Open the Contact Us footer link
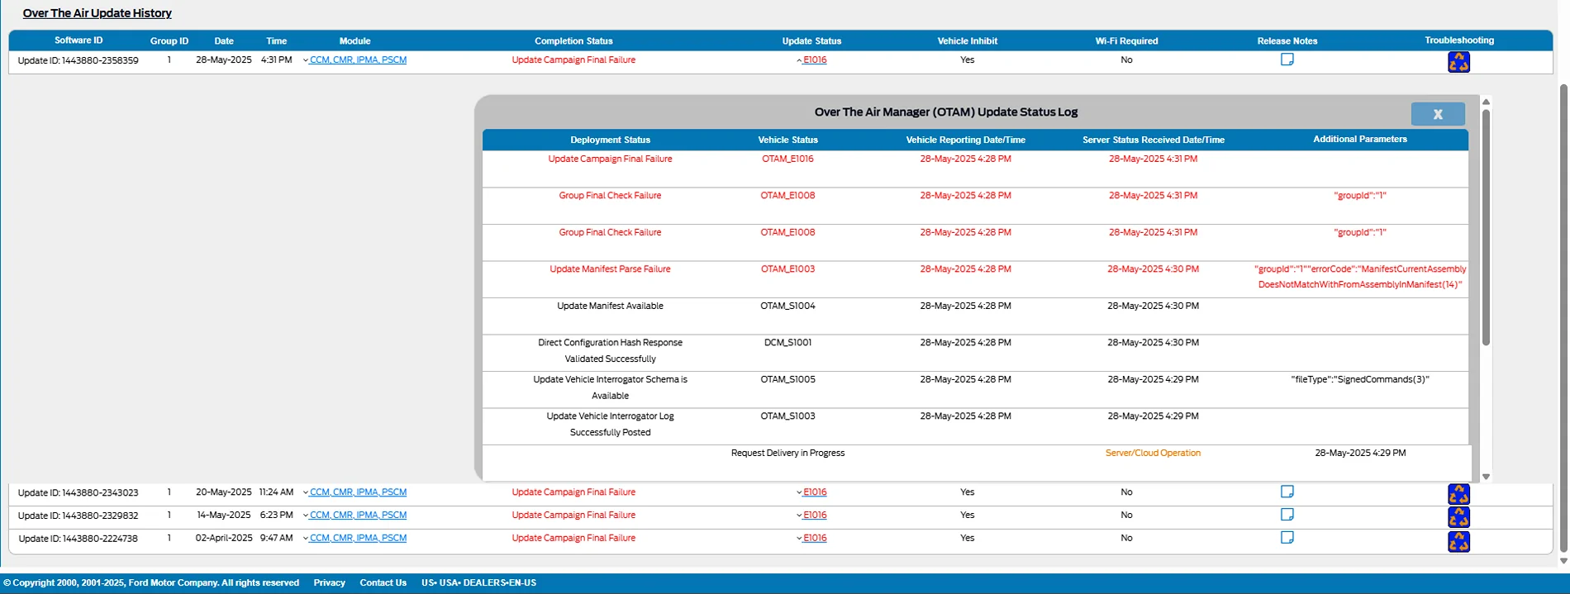This screenshot has height=594, width=1570. click(383, 582)
